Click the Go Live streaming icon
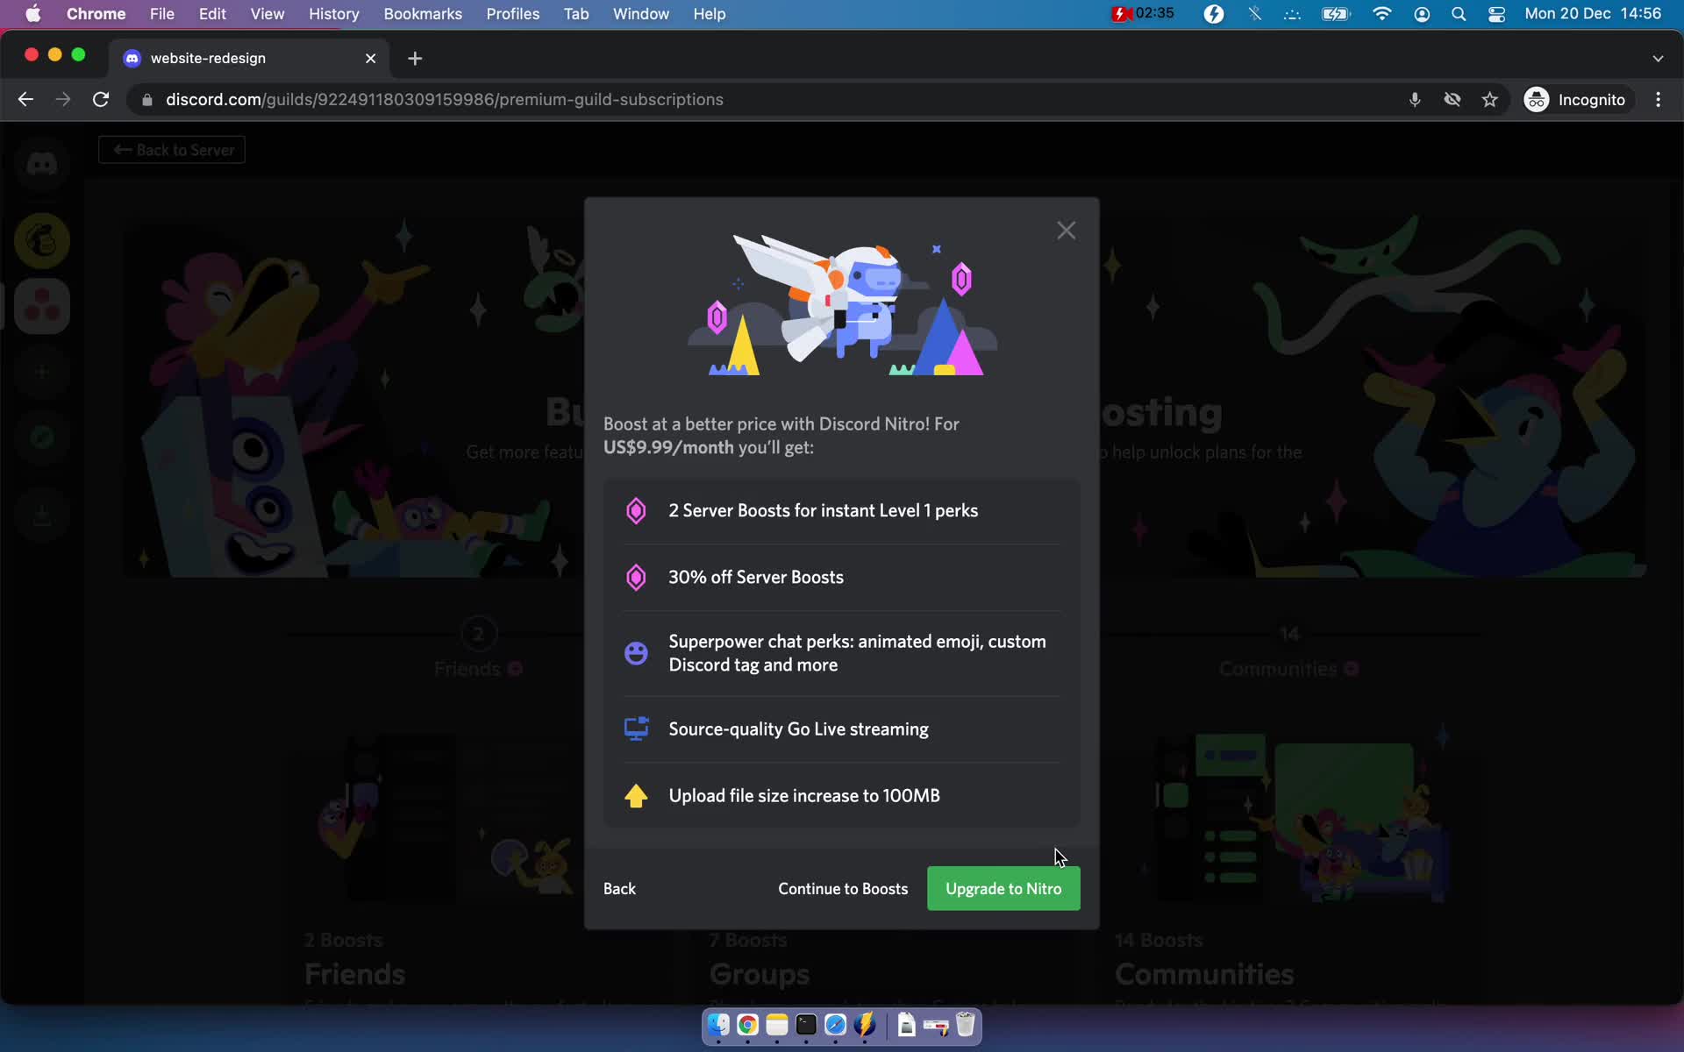The image size is (1684, 1052). (x=635, y=729)
